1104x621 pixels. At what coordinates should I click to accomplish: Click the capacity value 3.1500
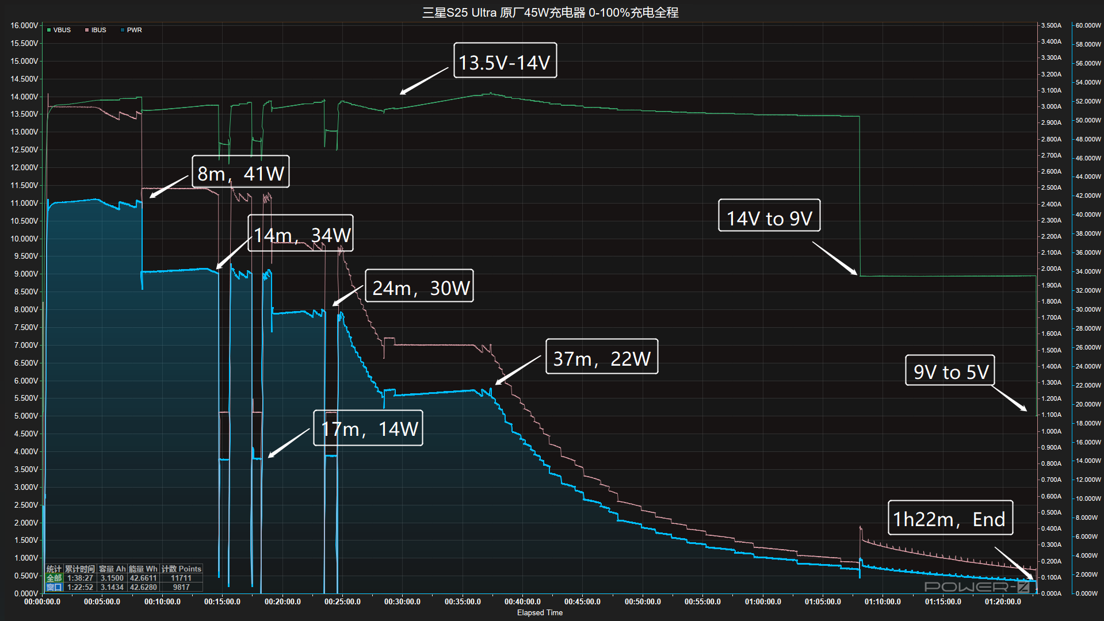click(x=112, y=578)
